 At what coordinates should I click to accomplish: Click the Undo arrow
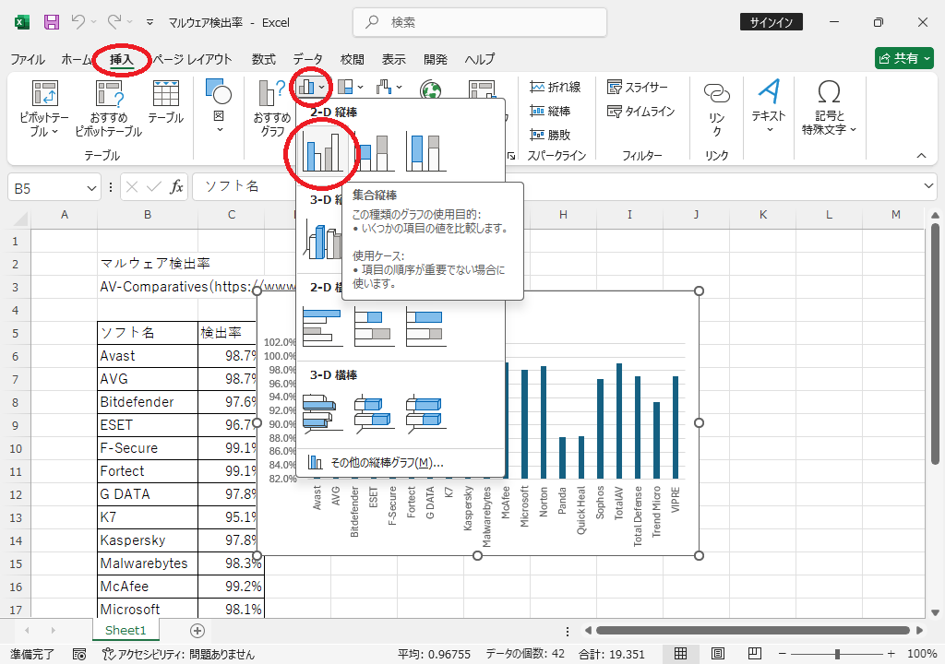coord(78,22)
